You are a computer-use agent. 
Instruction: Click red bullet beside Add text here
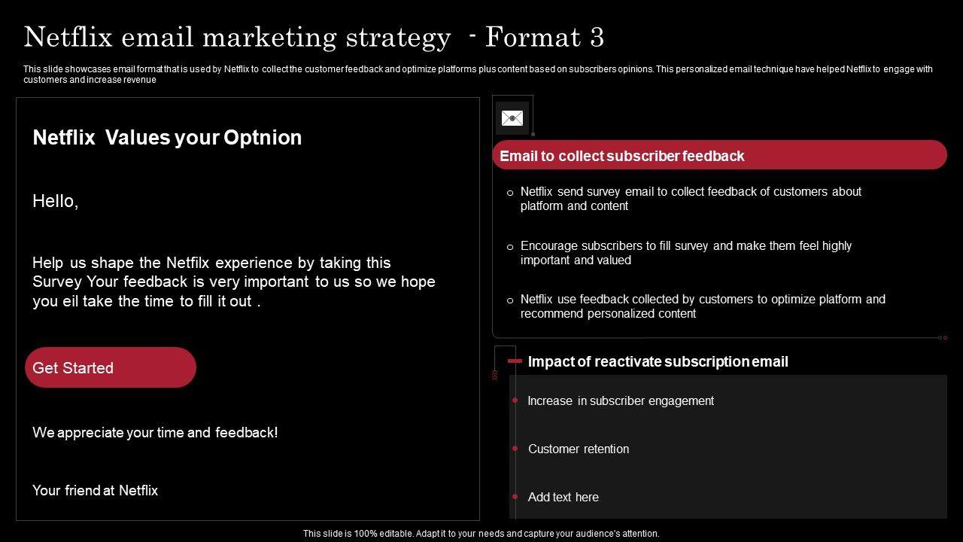[x=515, y=497]
